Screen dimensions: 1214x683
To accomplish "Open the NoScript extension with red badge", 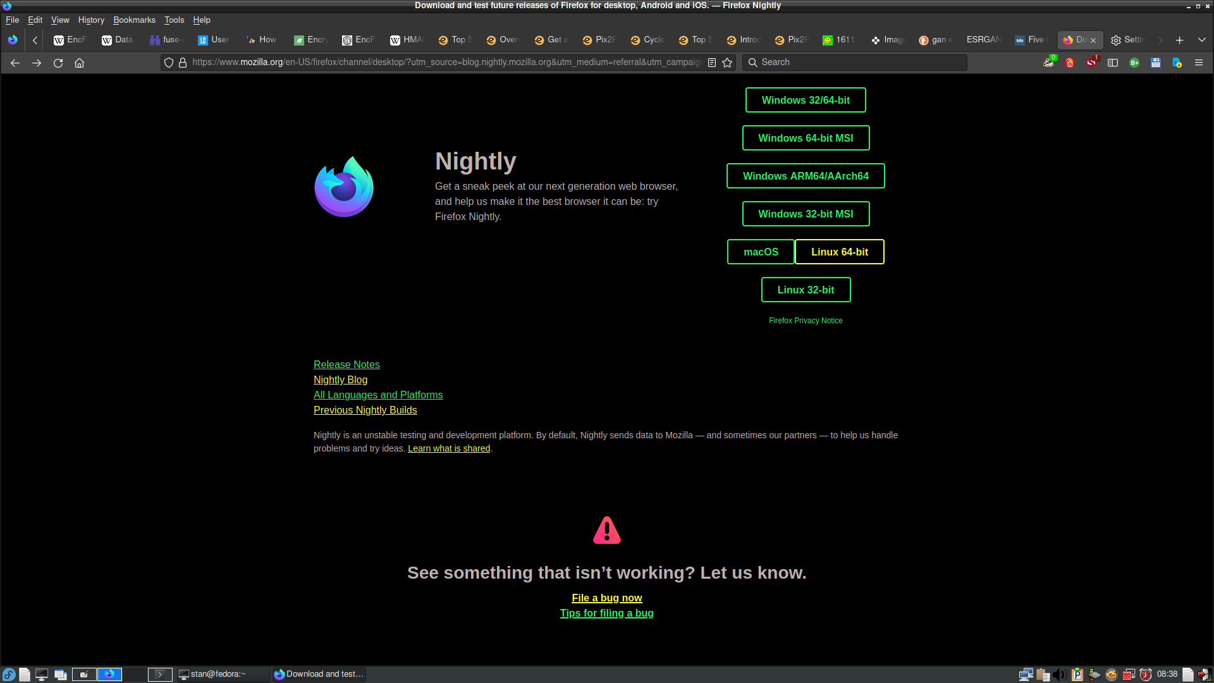I will point(1092,62).
